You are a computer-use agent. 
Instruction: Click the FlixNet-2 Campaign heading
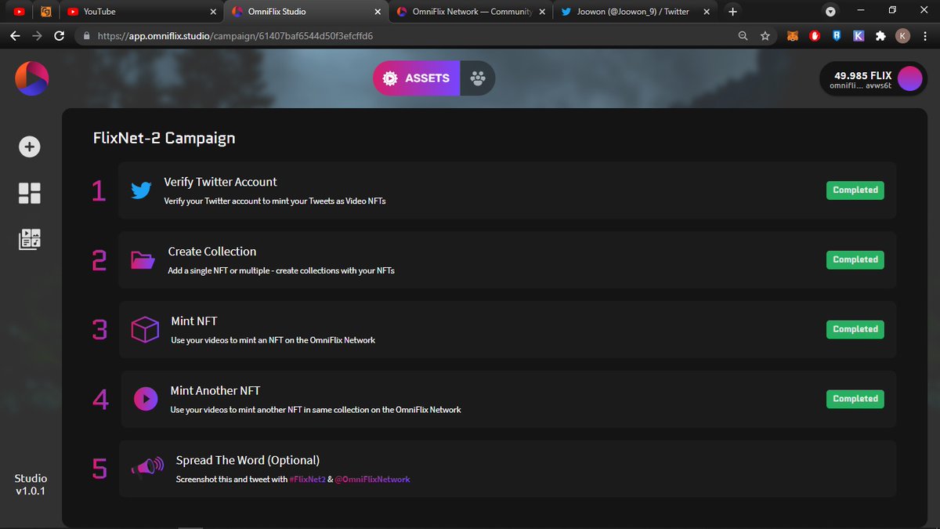point(164,138)
